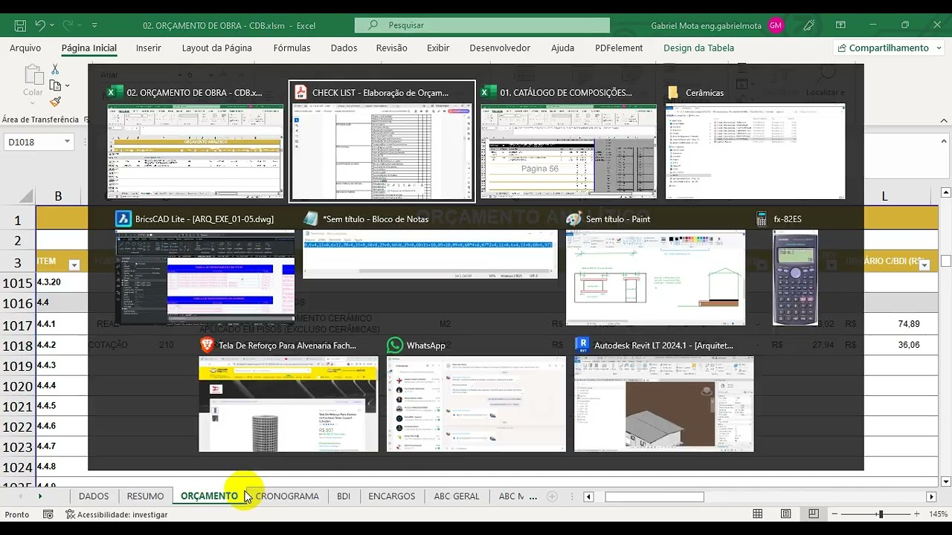Click Acessibilidade: investigar in status bar

point(116,514)
